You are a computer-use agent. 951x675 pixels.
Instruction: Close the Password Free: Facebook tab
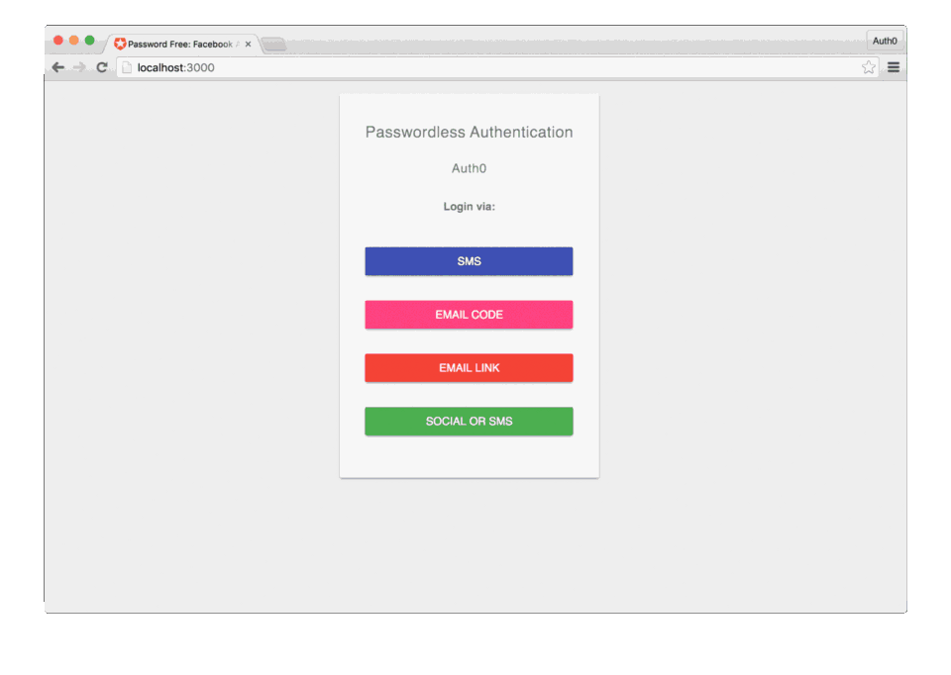[x=248, y=43]
